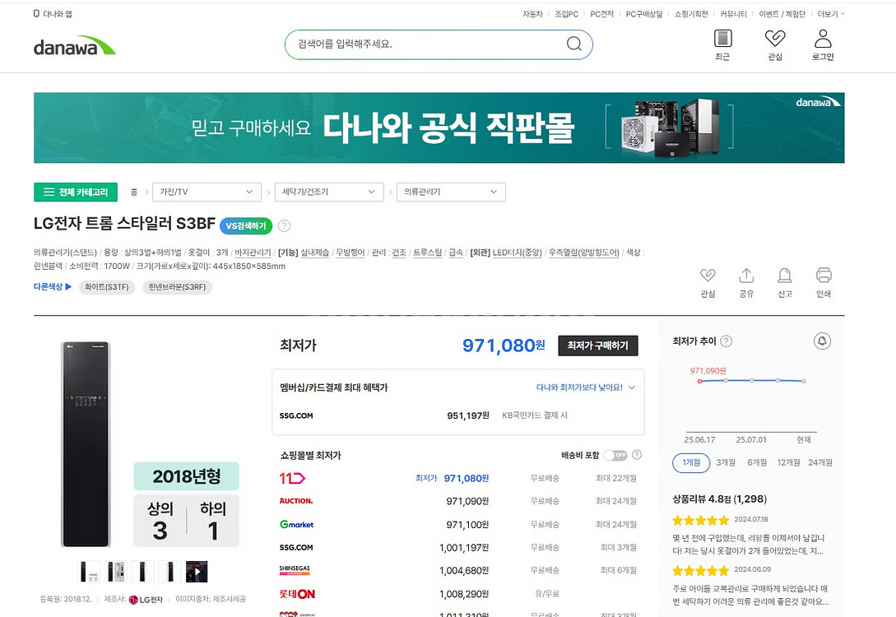Select the 12개월 price trend tab
Screen dimensions: 896x617
[x=788, y=462]
